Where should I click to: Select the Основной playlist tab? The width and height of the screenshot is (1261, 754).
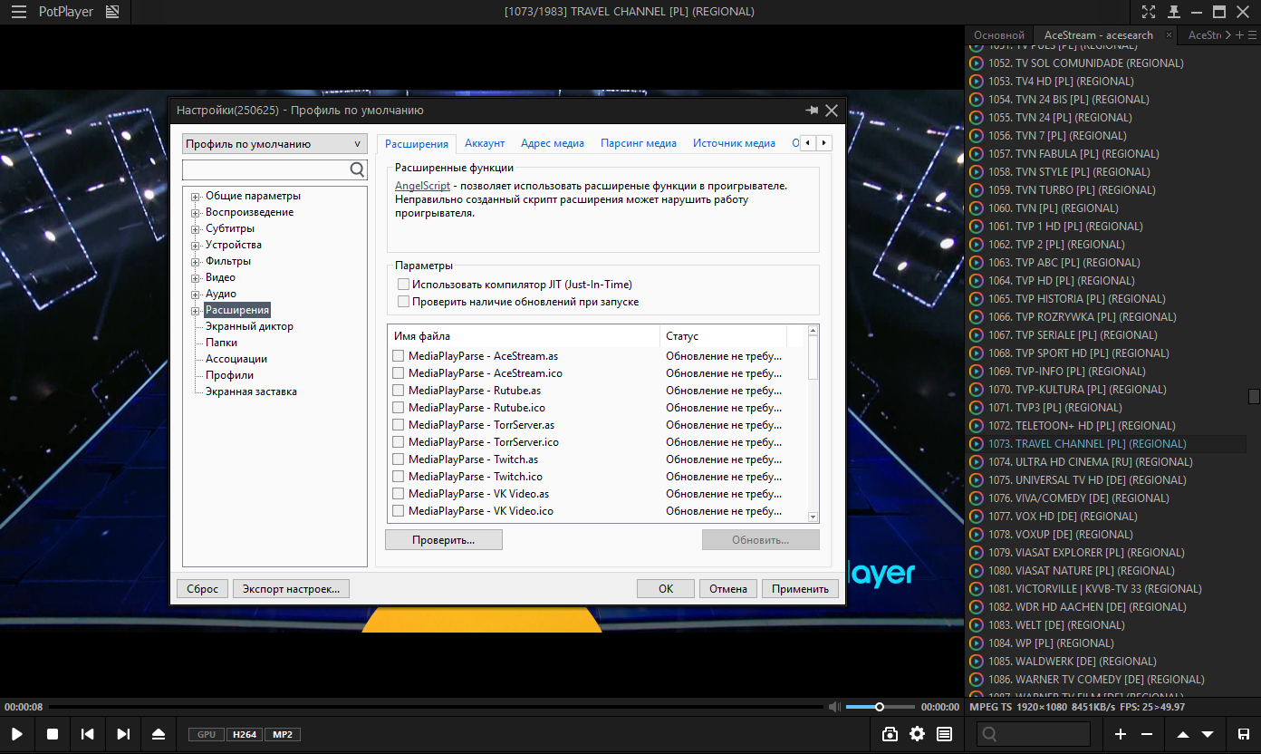pyautogui.click(x=998, y=35)
